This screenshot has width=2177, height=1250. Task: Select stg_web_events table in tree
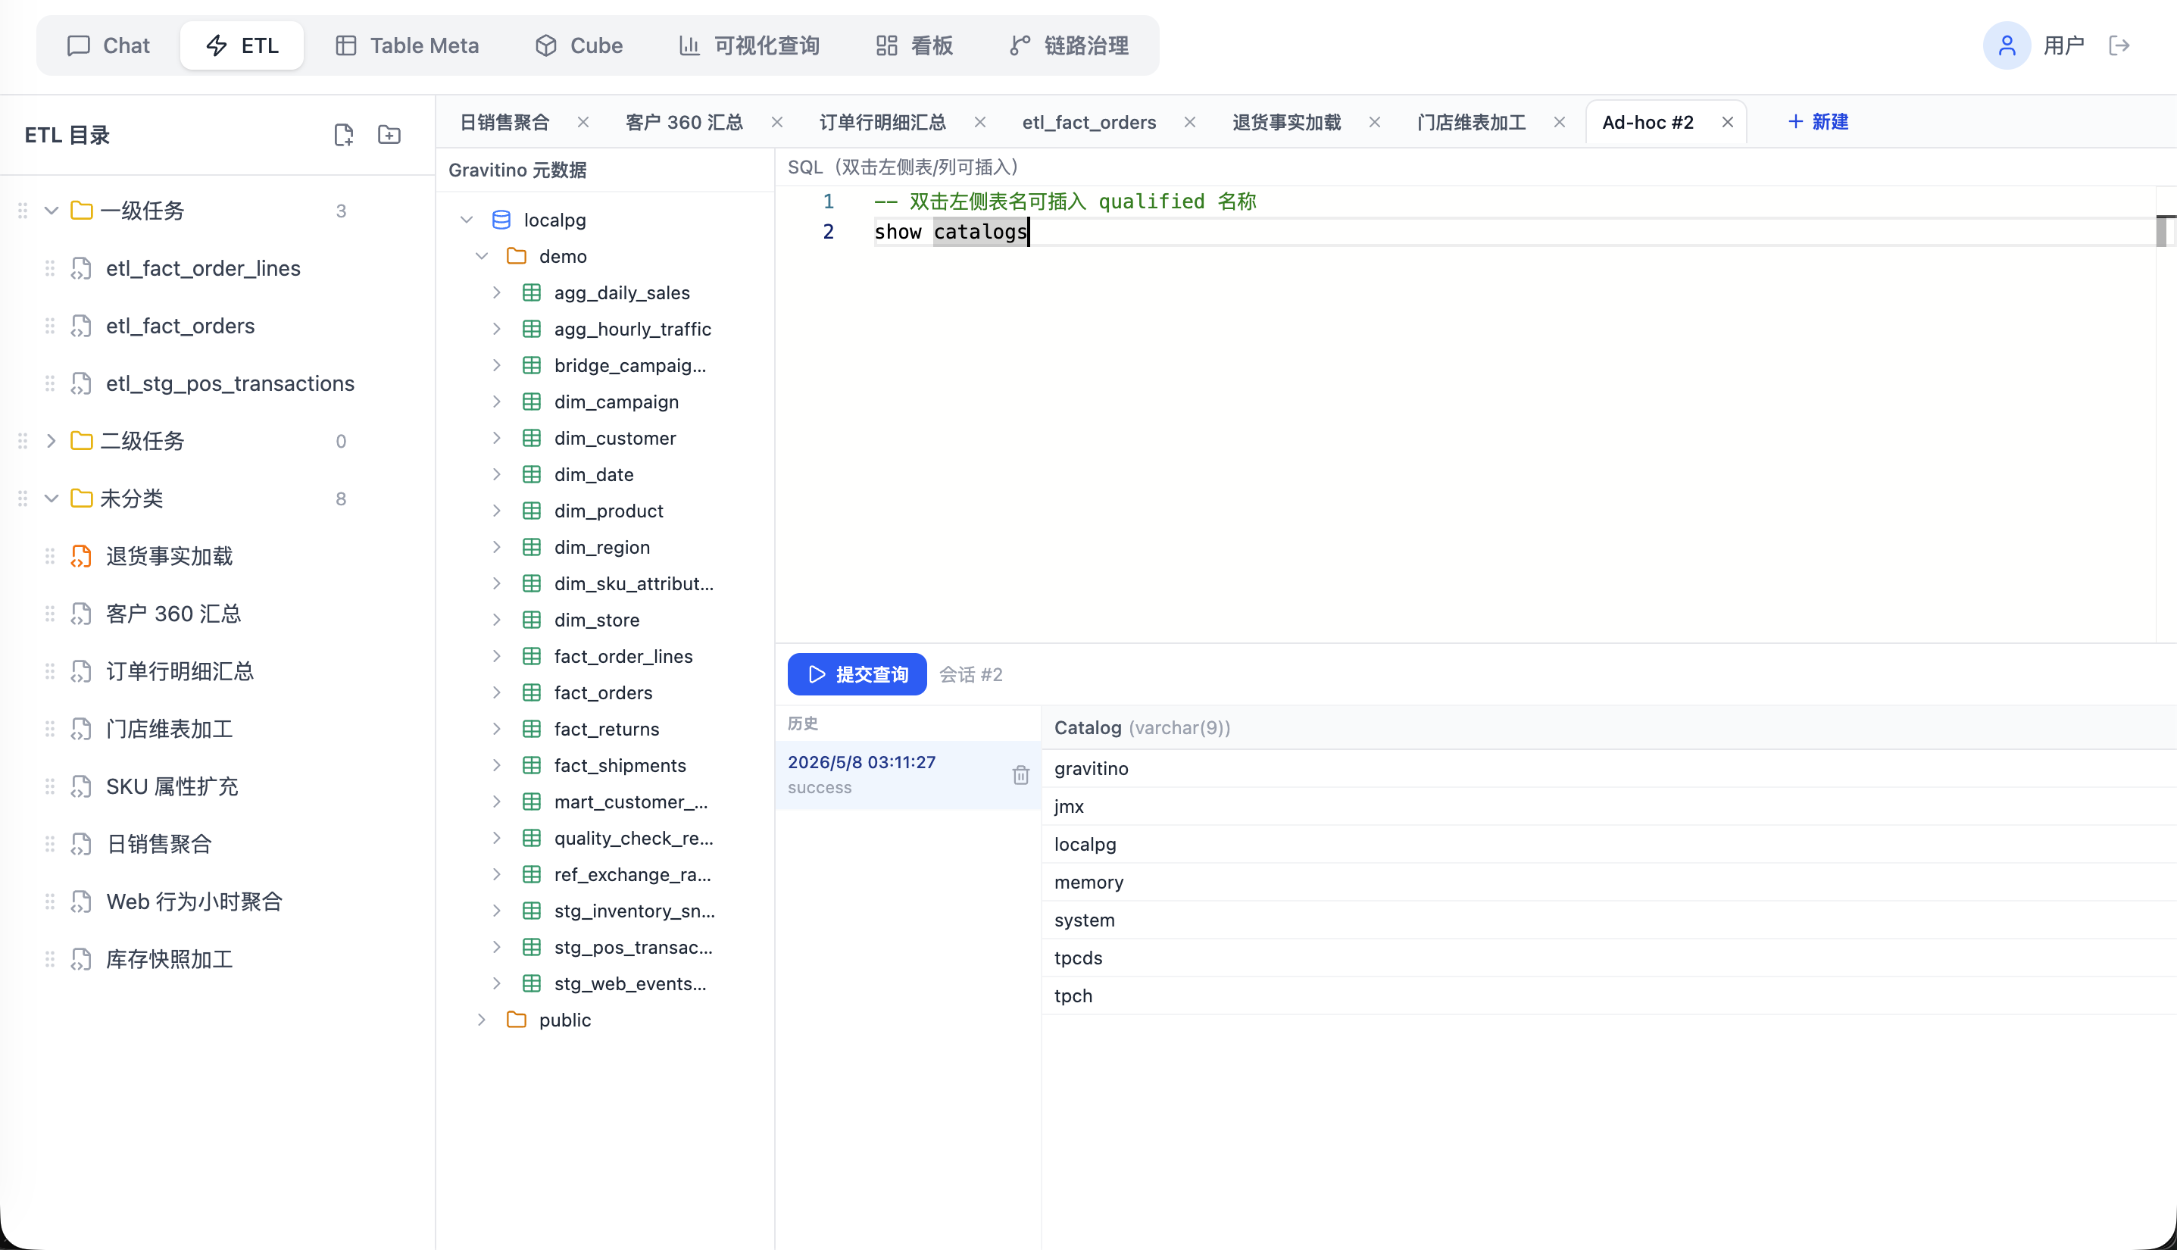[630, 984]
